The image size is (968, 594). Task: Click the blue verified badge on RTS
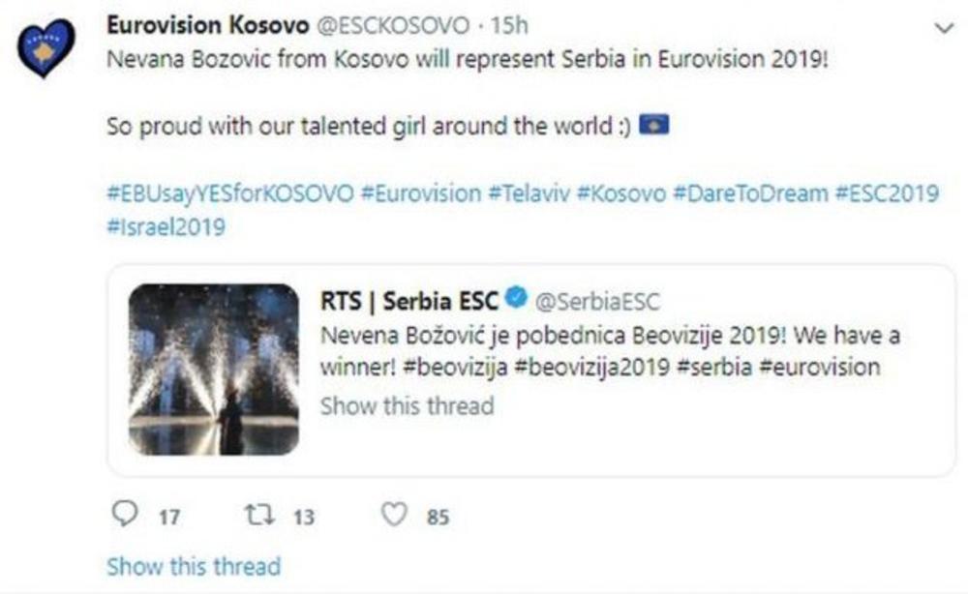(x=516, y=300)
